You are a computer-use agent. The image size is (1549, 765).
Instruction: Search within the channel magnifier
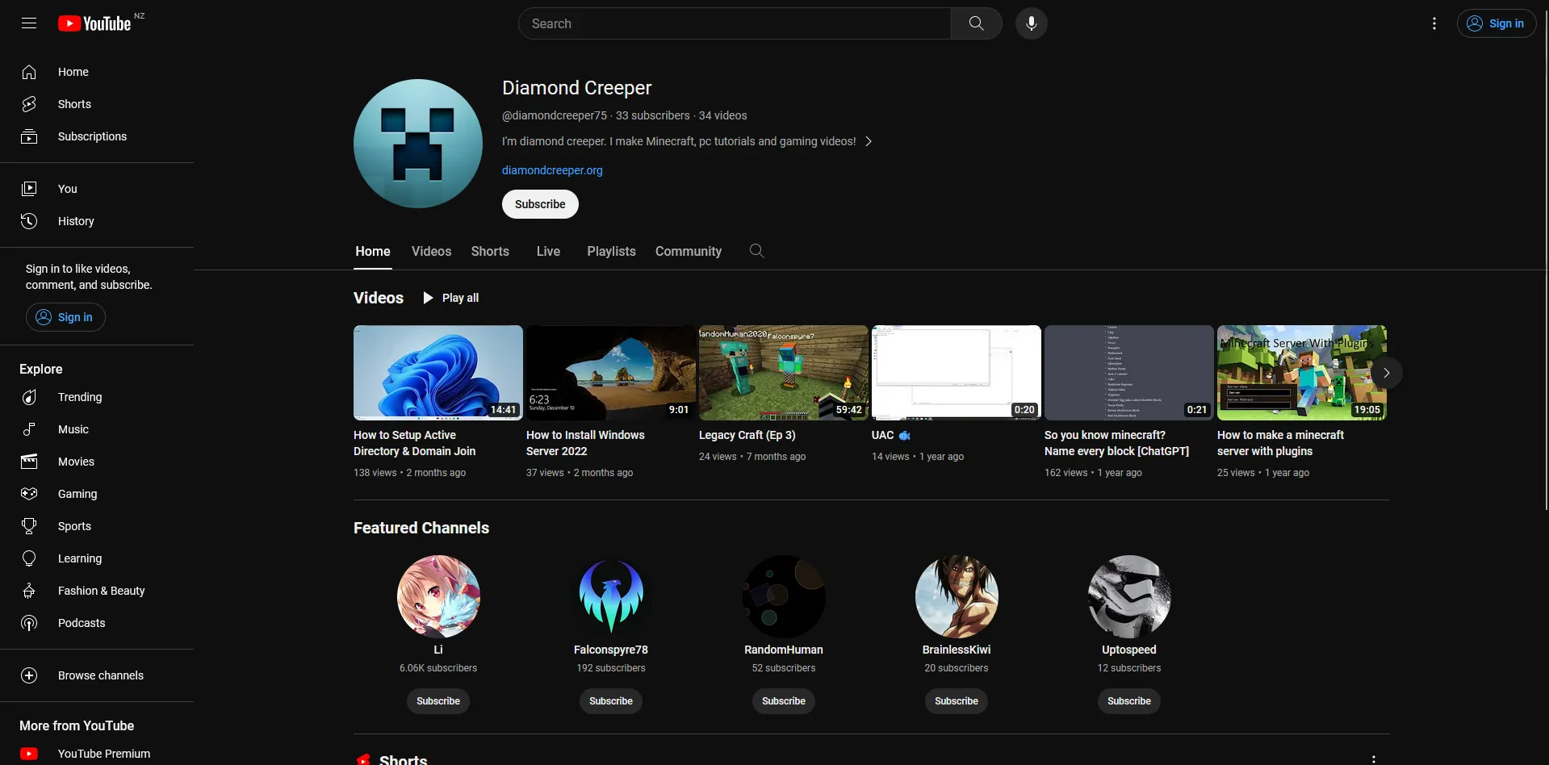756,251
